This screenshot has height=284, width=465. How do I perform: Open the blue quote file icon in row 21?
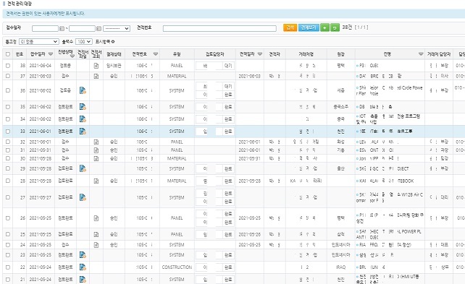(83, 279)
